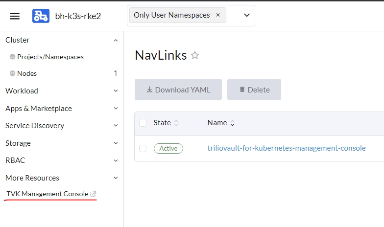Sort the table by State column
The height and width of the screenshot is (227, 384).
176,123
